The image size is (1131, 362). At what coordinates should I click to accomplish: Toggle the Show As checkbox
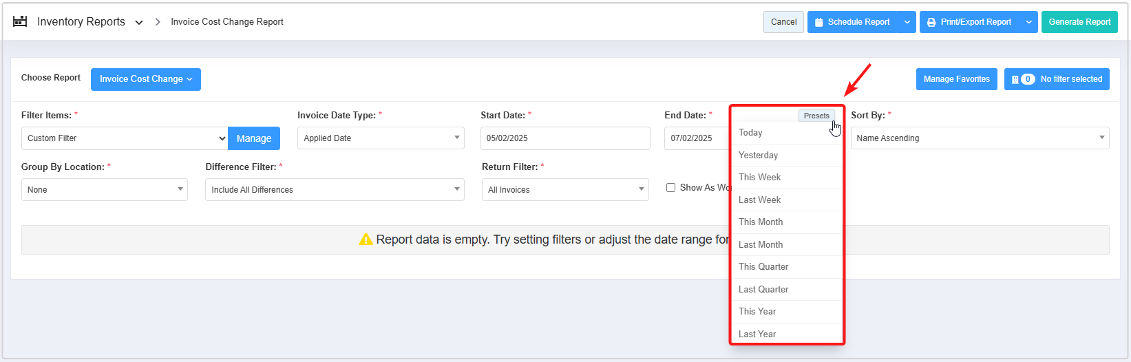[670, 187]
